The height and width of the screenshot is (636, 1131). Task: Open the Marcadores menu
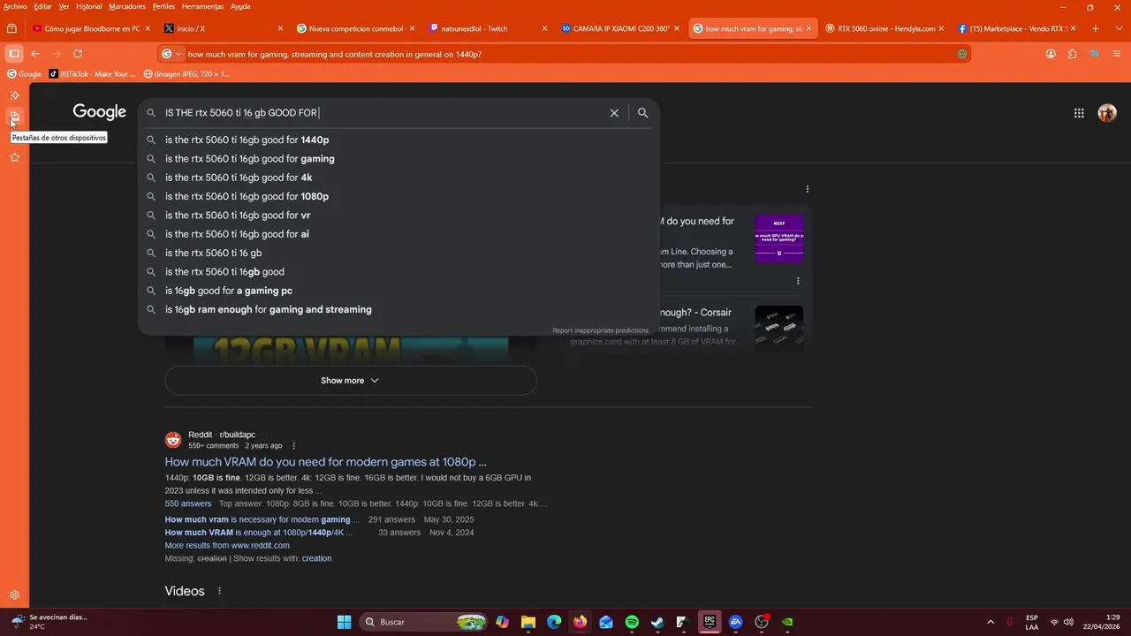[x=127, y=6]
